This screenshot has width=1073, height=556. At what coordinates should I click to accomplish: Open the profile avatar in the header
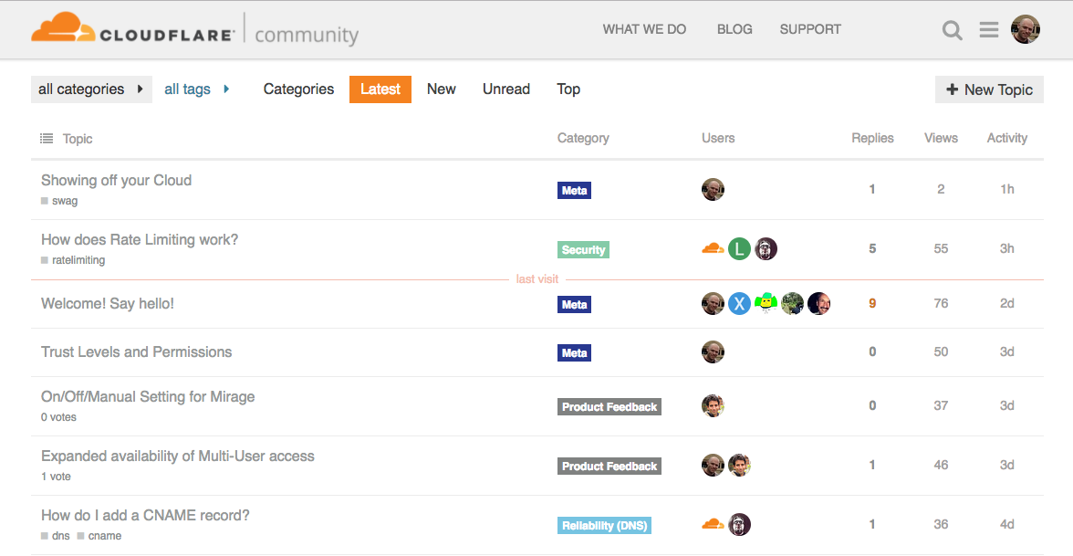(x=1026, y=29)
